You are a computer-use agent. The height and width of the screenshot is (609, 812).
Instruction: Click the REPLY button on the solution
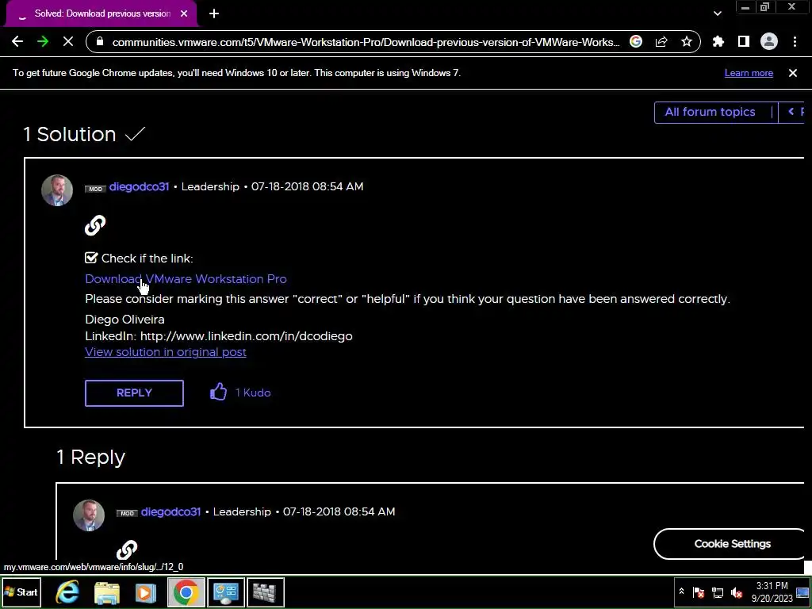click(x=134, y=393)
